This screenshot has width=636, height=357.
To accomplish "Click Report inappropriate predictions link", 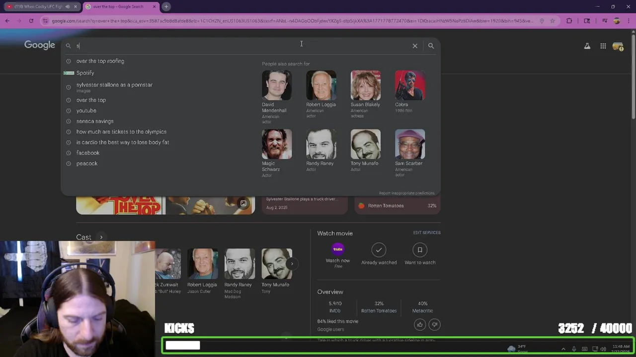I will (406, 193).
